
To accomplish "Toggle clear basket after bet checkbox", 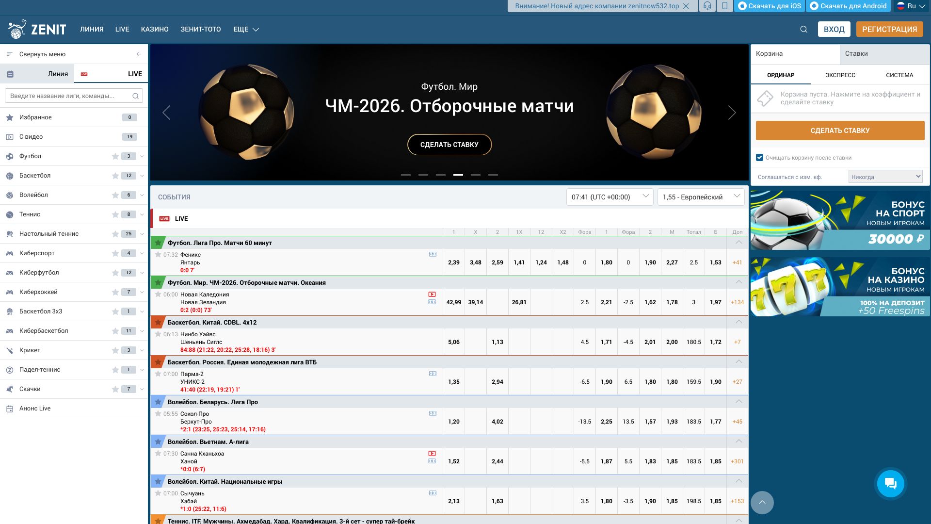I will tap(759, 158).
